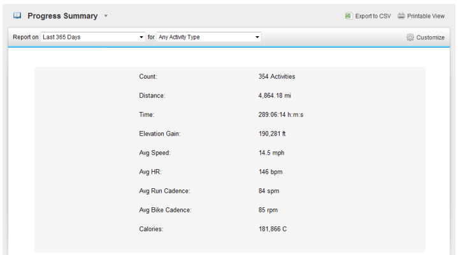Click the Export to CSV link
458x255 pixels.
(x=373, y=16)
